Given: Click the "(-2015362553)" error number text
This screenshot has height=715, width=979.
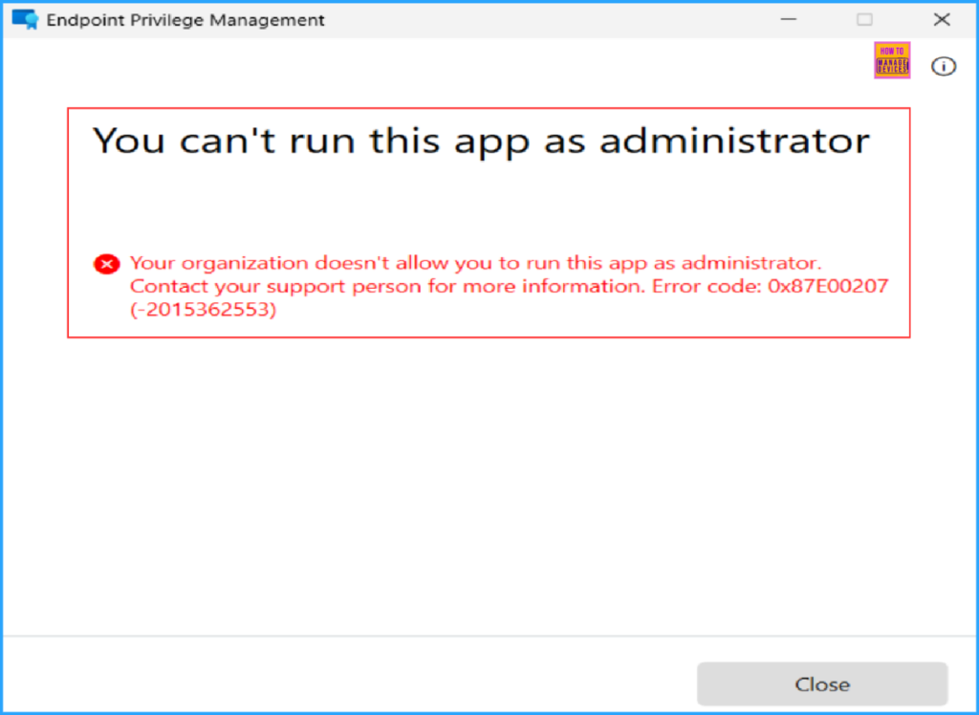Looking at the screenshot, I should pos(203,309).
